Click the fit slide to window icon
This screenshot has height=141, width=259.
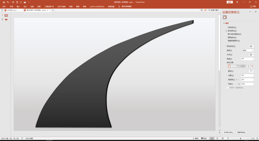click(257, 138)
